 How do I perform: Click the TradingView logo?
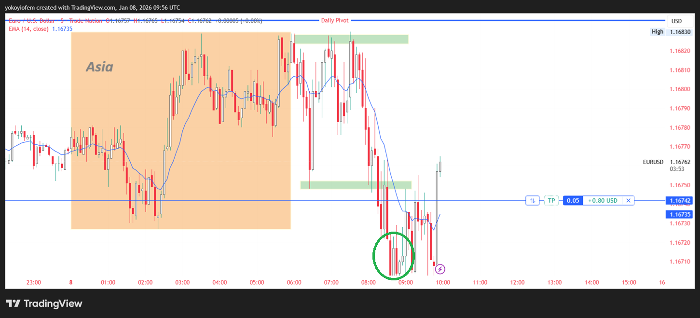tap(44, 304)
